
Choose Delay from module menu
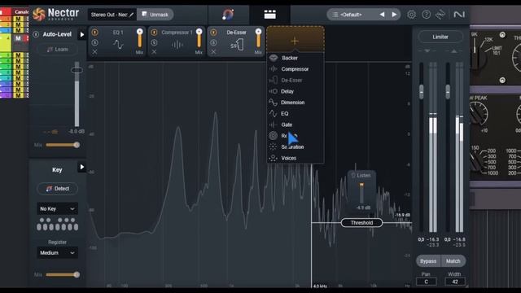295,91
